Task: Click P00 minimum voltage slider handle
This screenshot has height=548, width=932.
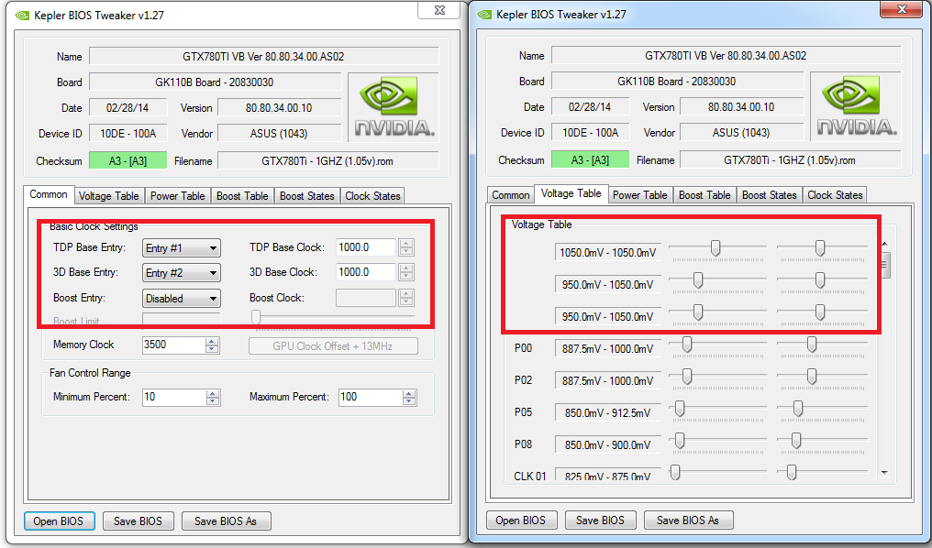Action: 687,345
